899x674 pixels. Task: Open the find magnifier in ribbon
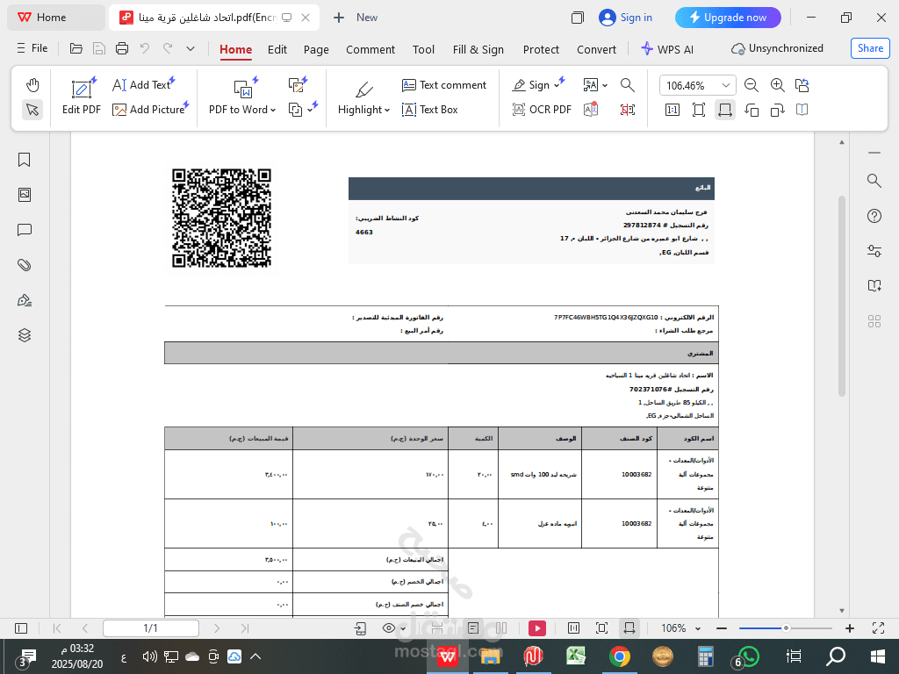tap(628, 85)
